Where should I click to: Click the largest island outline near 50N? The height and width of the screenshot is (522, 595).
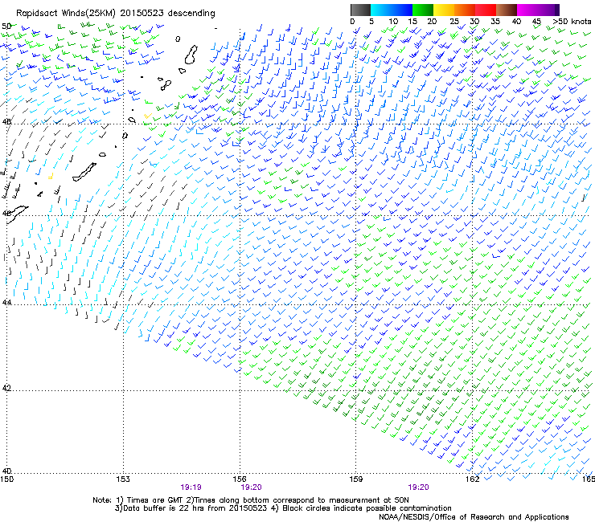pos(191,55)
